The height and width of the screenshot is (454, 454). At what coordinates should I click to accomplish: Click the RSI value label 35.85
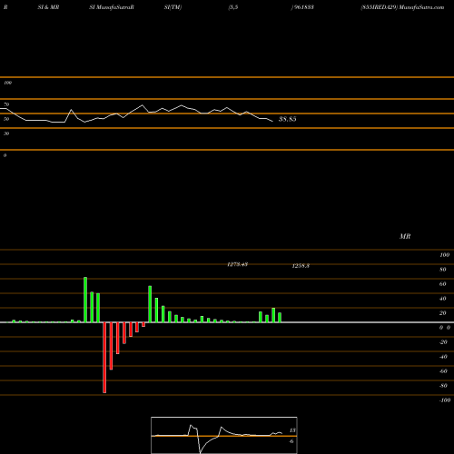[x=287, y=119]
